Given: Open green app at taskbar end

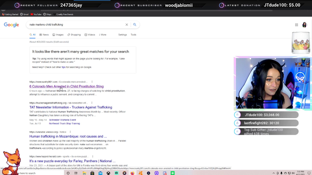Looking at the screenshot, I should pyautogui.click(x=173, y=173).
